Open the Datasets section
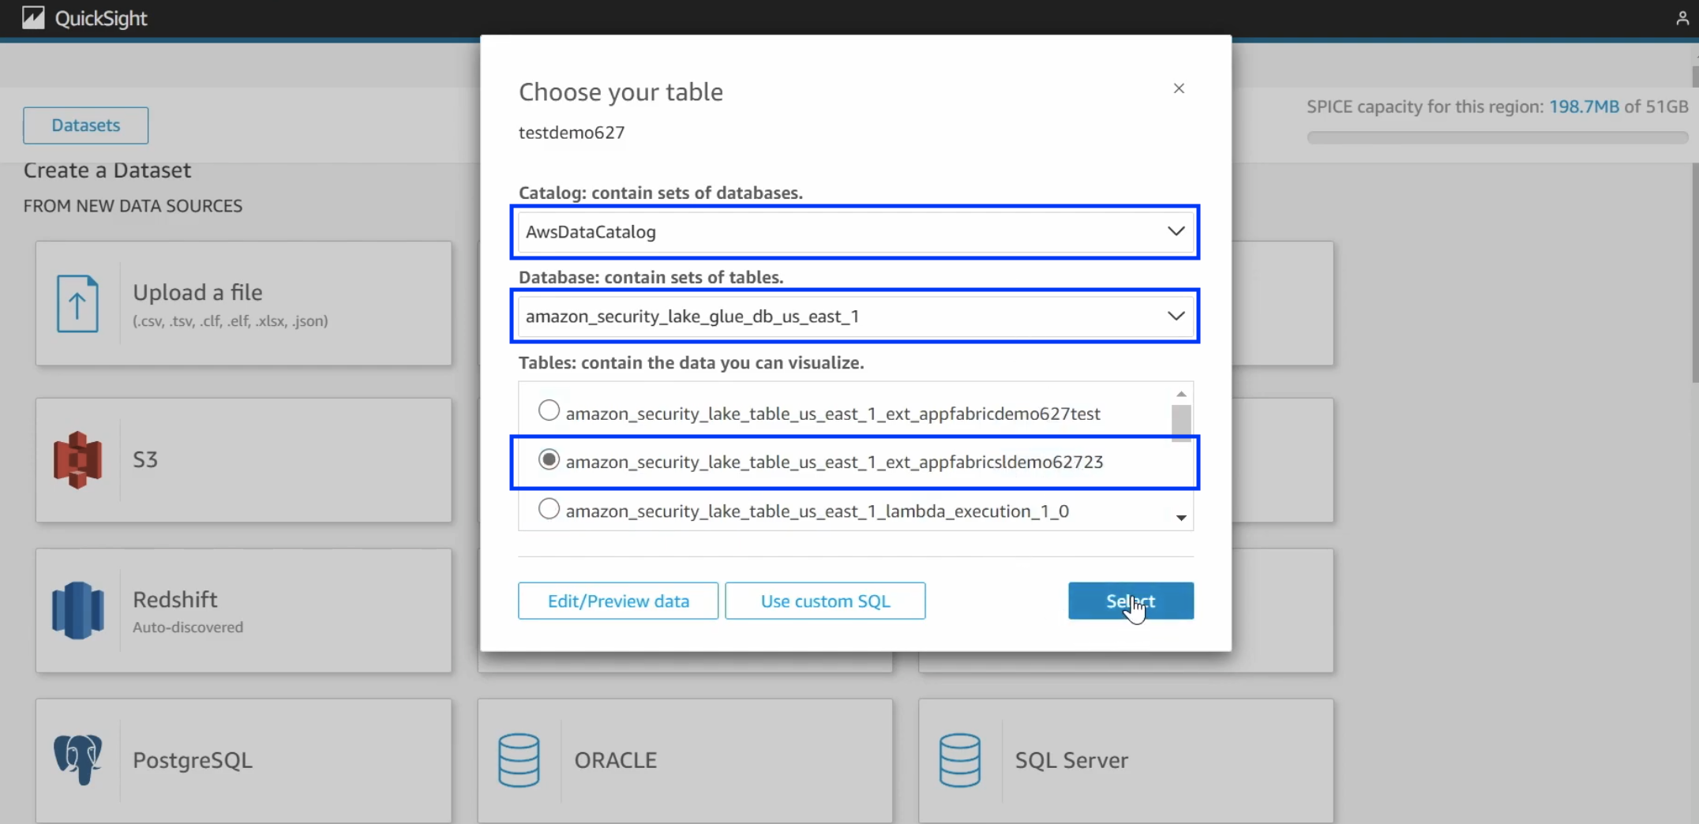The height and width of the screenshot is (824, 1699). pos(85,125)
